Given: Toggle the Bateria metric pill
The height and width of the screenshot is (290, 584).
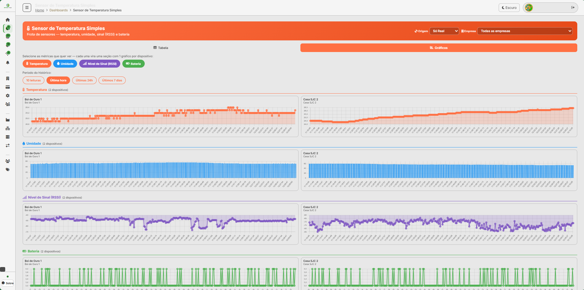Looking at the screenshot, I should (133, 64).
